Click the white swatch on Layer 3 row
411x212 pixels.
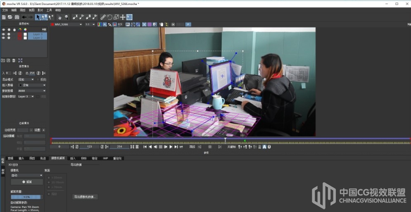[25, 34]
